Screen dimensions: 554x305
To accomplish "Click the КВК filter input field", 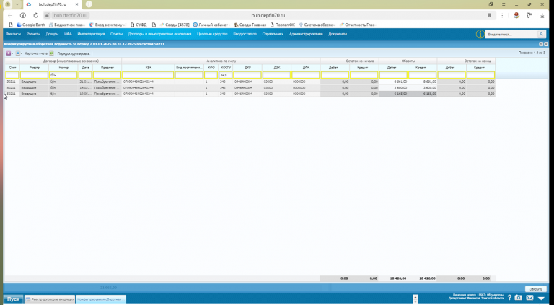I will tap(148, 75).
